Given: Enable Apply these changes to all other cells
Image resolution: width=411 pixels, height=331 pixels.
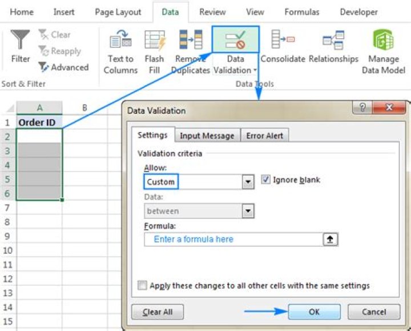Looking at the screenshot, I should click(142, 285).
